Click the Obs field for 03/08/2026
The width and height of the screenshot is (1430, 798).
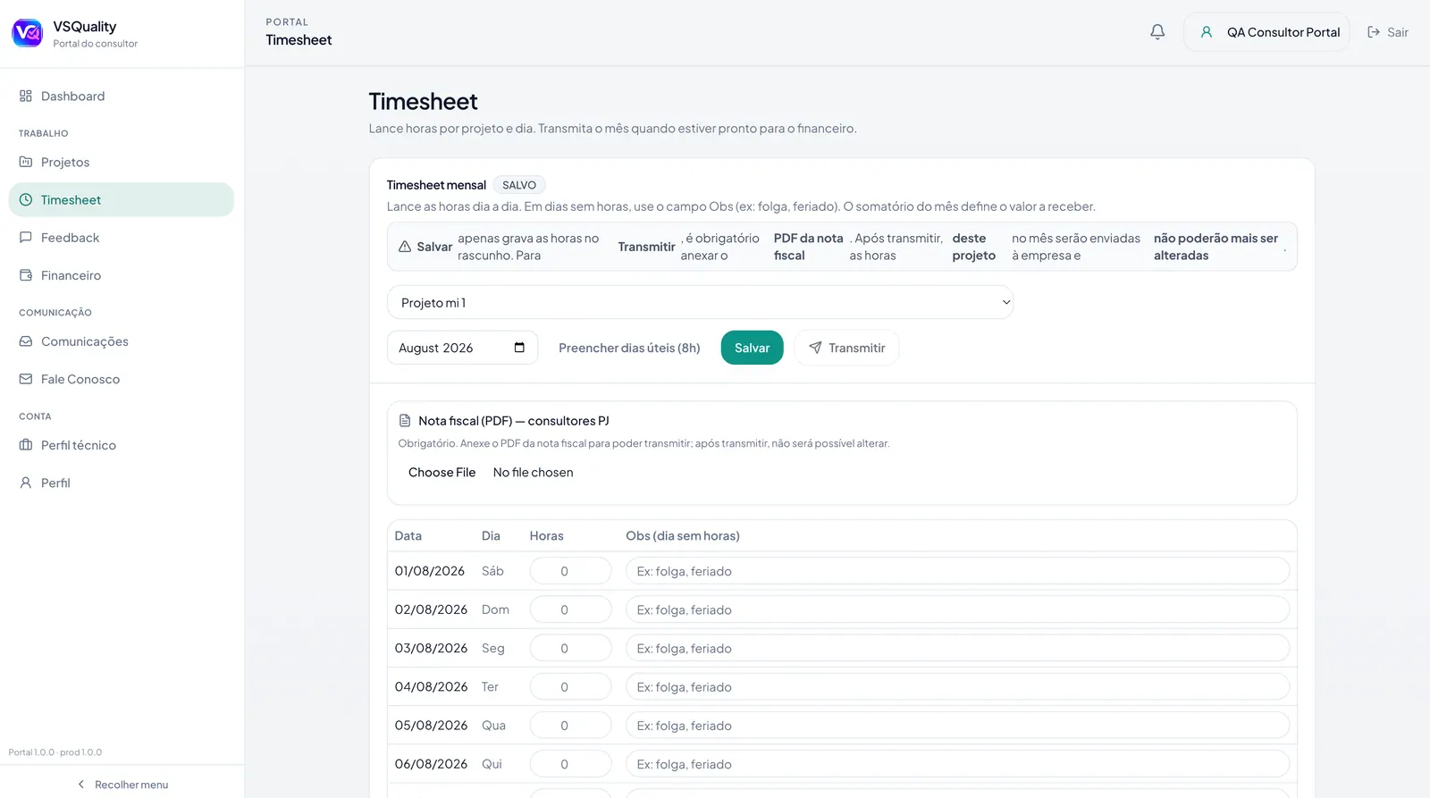click(957, 648)
